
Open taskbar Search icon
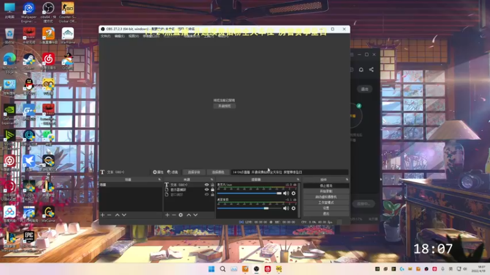pyautogui.click(x=222, y=269)
